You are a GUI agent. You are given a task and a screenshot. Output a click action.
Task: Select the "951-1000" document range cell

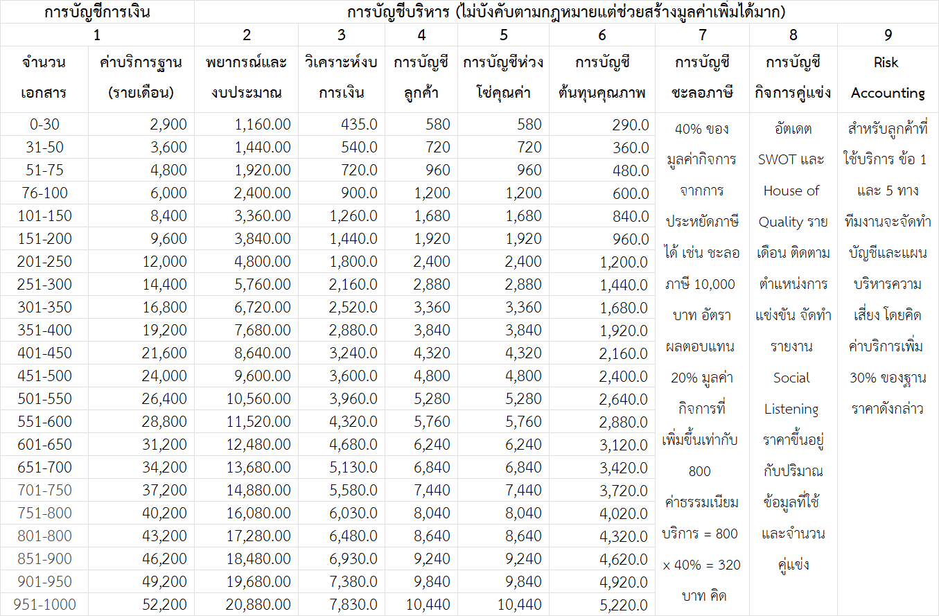coord(44,605)
